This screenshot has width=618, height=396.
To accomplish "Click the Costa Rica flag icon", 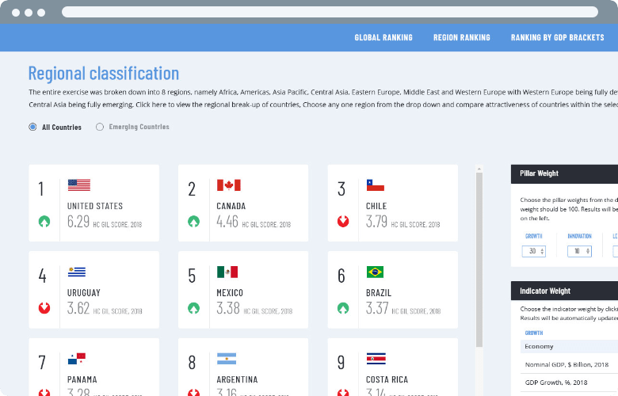I will 376,359.
